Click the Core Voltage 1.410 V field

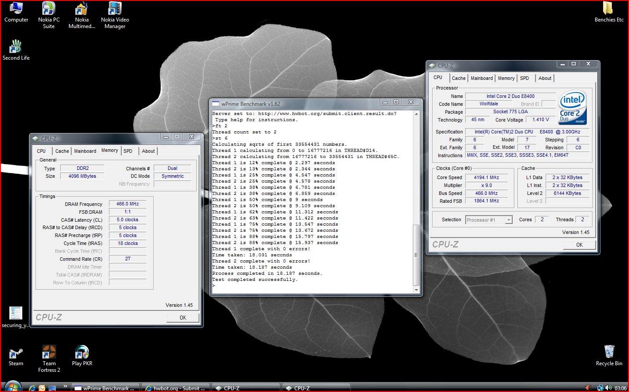coord(541,119)
